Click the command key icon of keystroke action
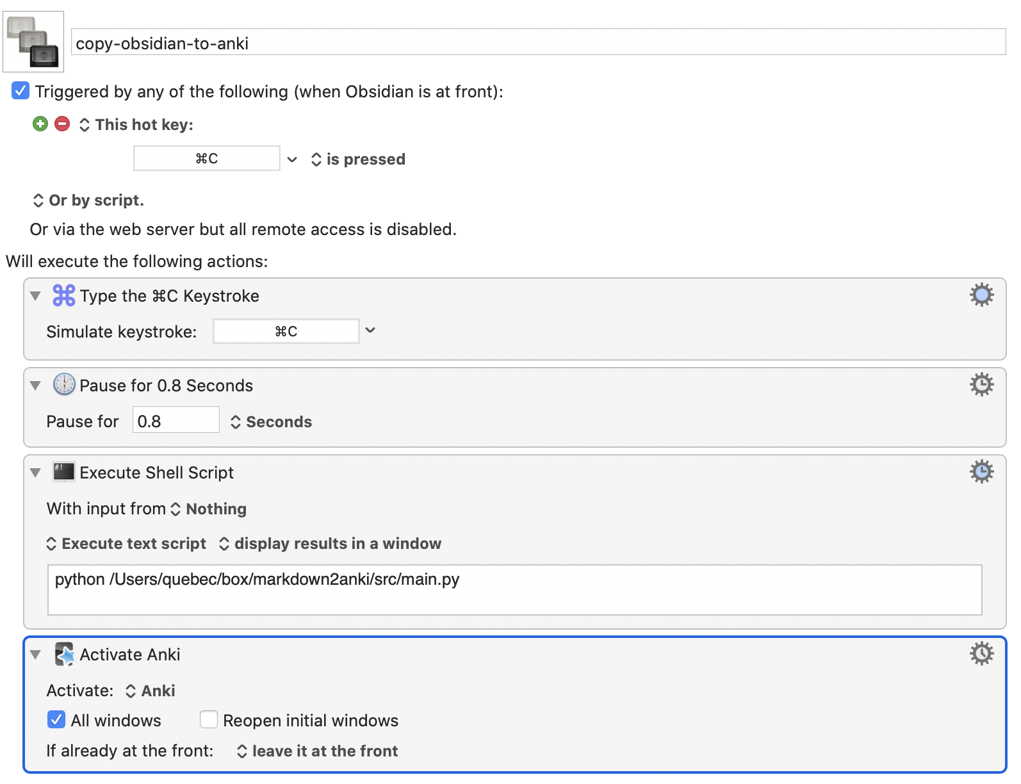The image size is (1021, 784). 64,295
